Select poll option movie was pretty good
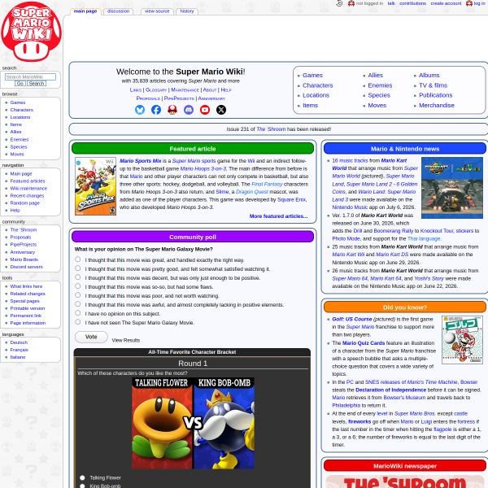488x488 pixels. pos(78,268)
